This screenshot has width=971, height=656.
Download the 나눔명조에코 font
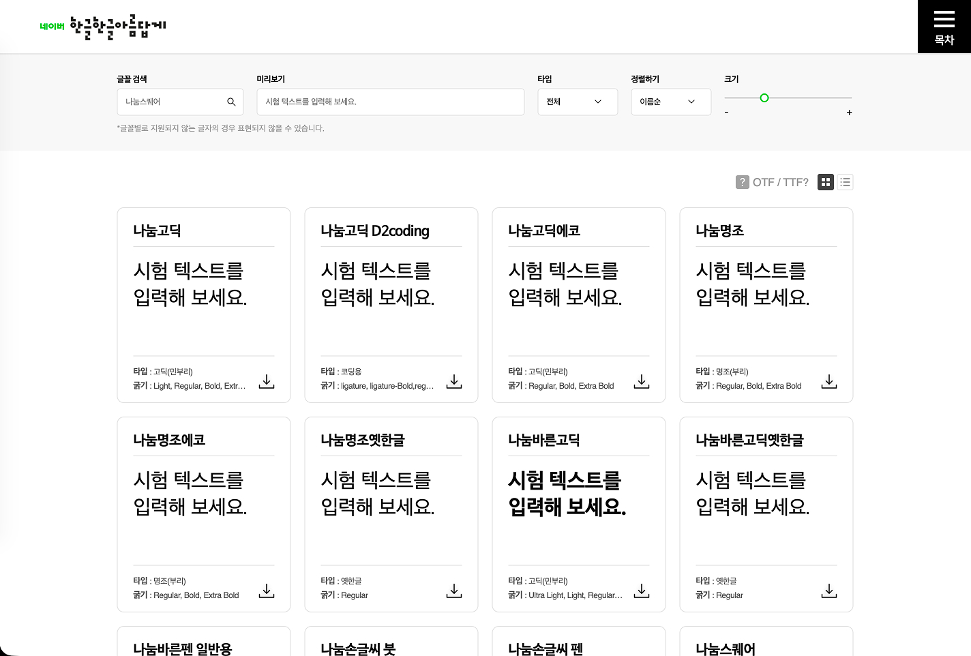267,591
